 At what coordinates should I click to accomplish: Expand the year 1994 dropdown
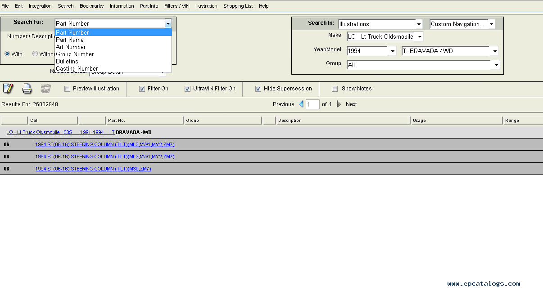[393, 51]
